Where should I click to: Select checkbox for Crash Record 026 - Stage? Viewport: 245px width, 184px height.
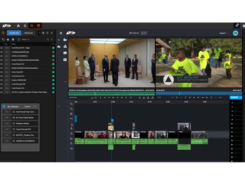click(x=2, y=48)
